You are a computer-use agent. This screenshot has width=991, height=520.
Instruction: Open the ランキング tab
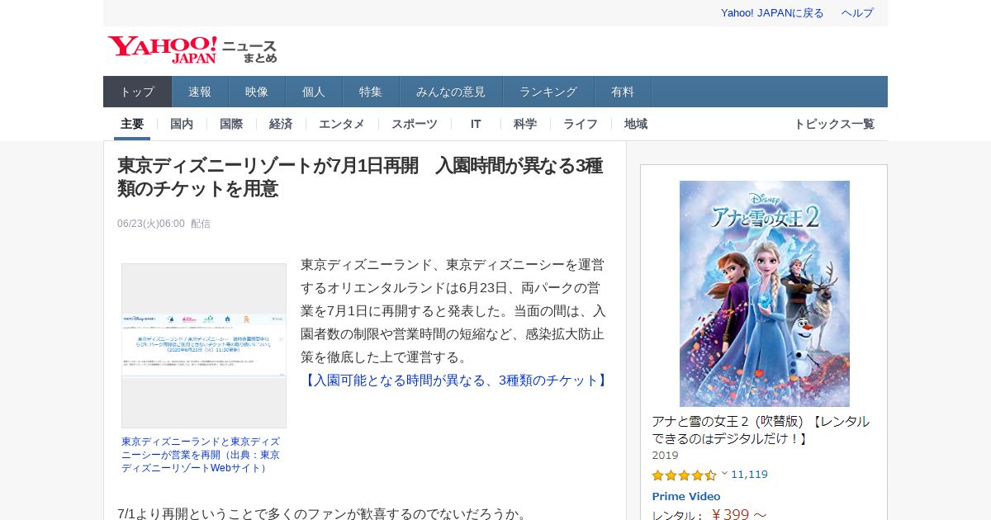pos(548,92)
